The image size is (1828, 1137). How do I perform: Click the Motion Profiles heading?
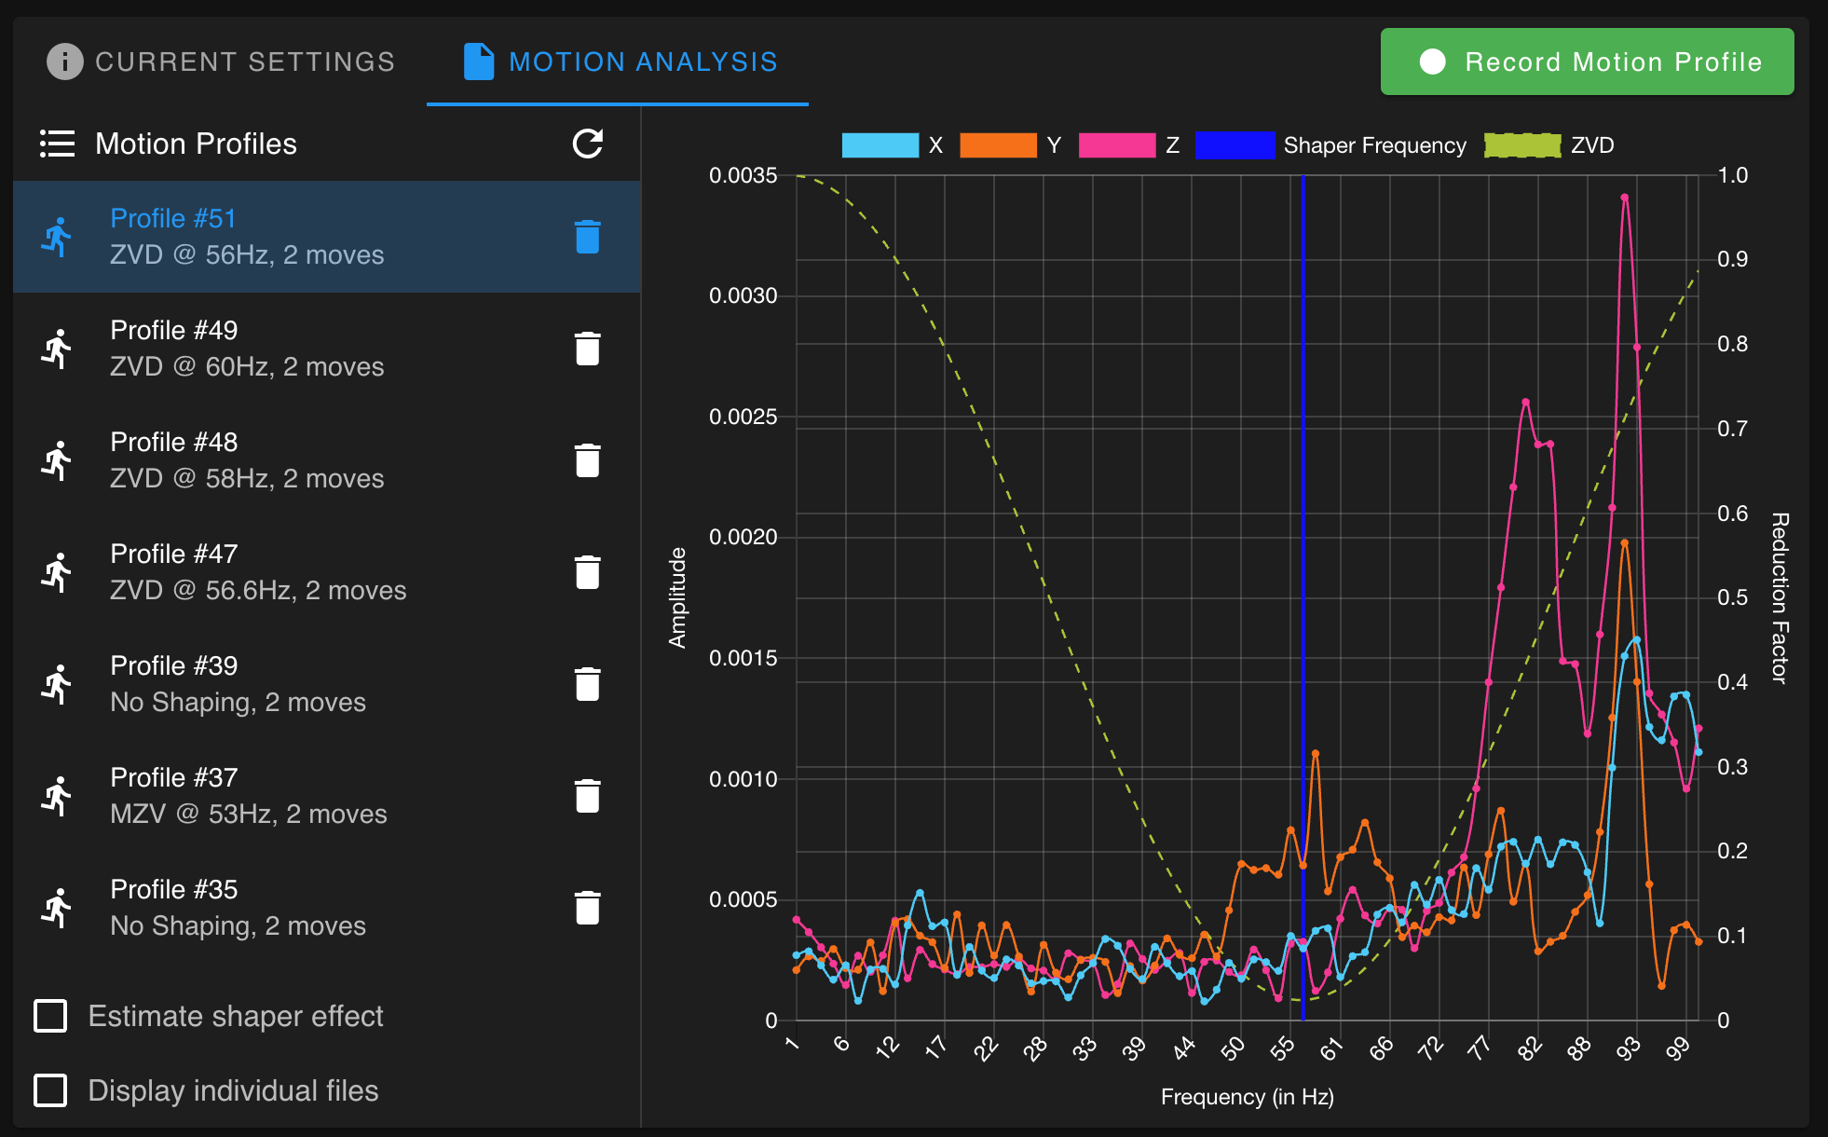point(196,144)
